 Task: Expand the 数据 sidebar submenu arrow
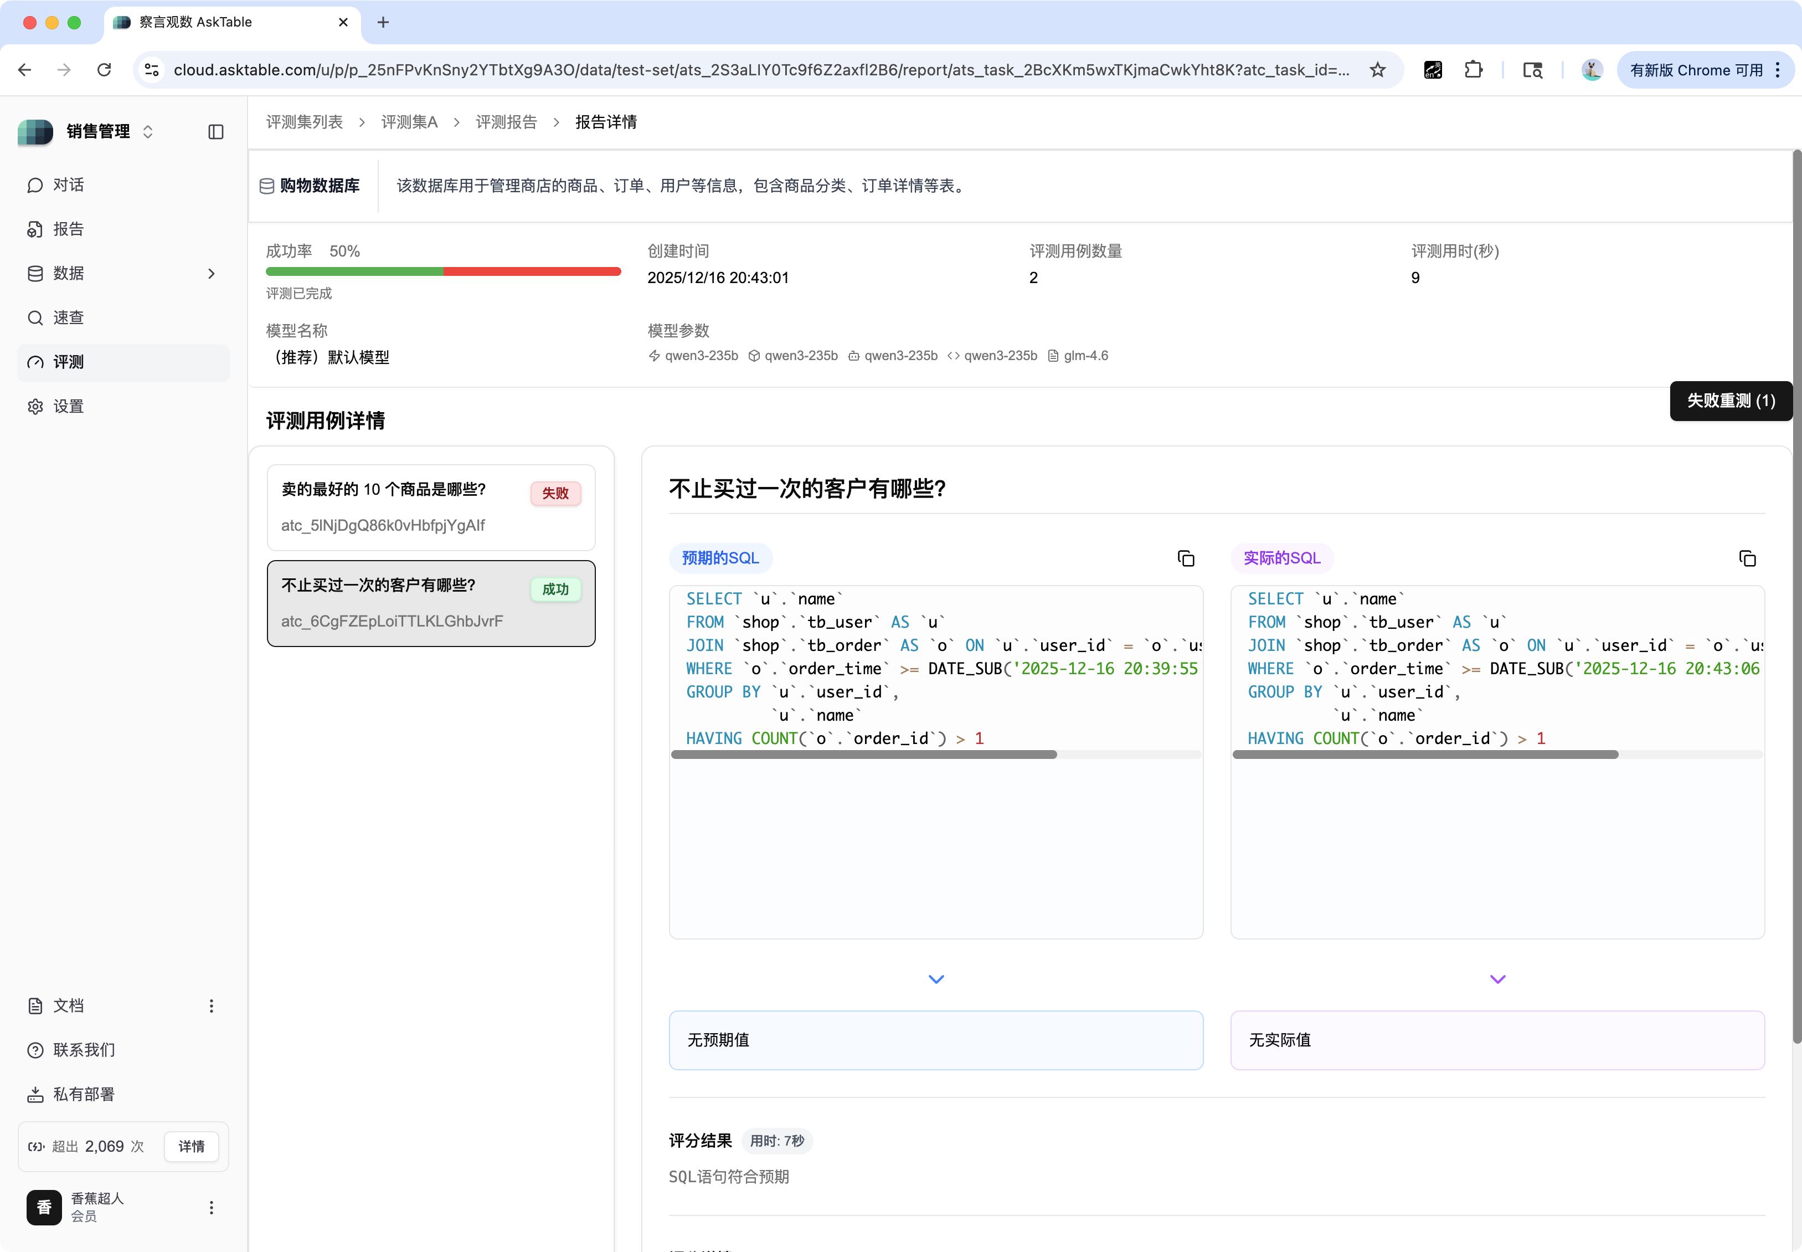pyautogui.click(x=211, y=274)
